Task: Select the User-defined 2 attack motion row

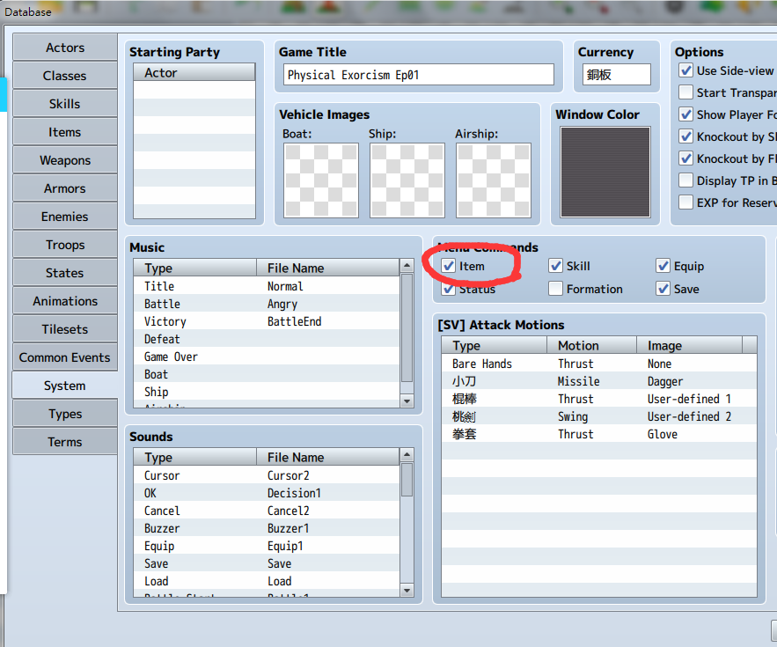Action: 599,416
